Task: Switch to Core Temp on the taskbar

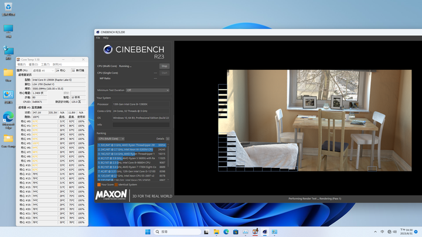Action: [x=255, y=232]
